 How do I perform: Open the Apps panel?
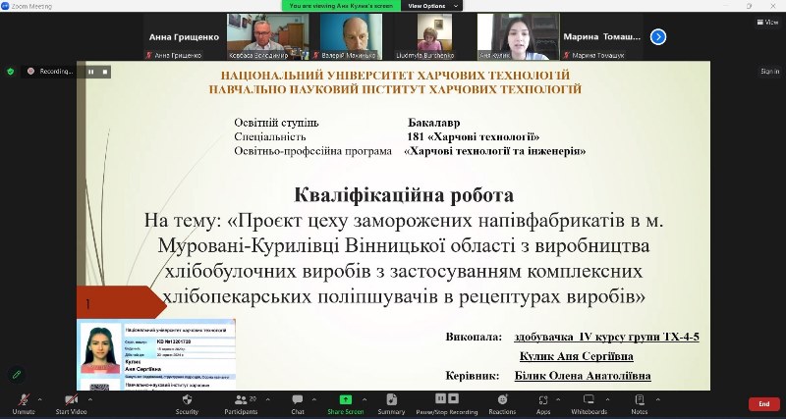tap(543, 403)
